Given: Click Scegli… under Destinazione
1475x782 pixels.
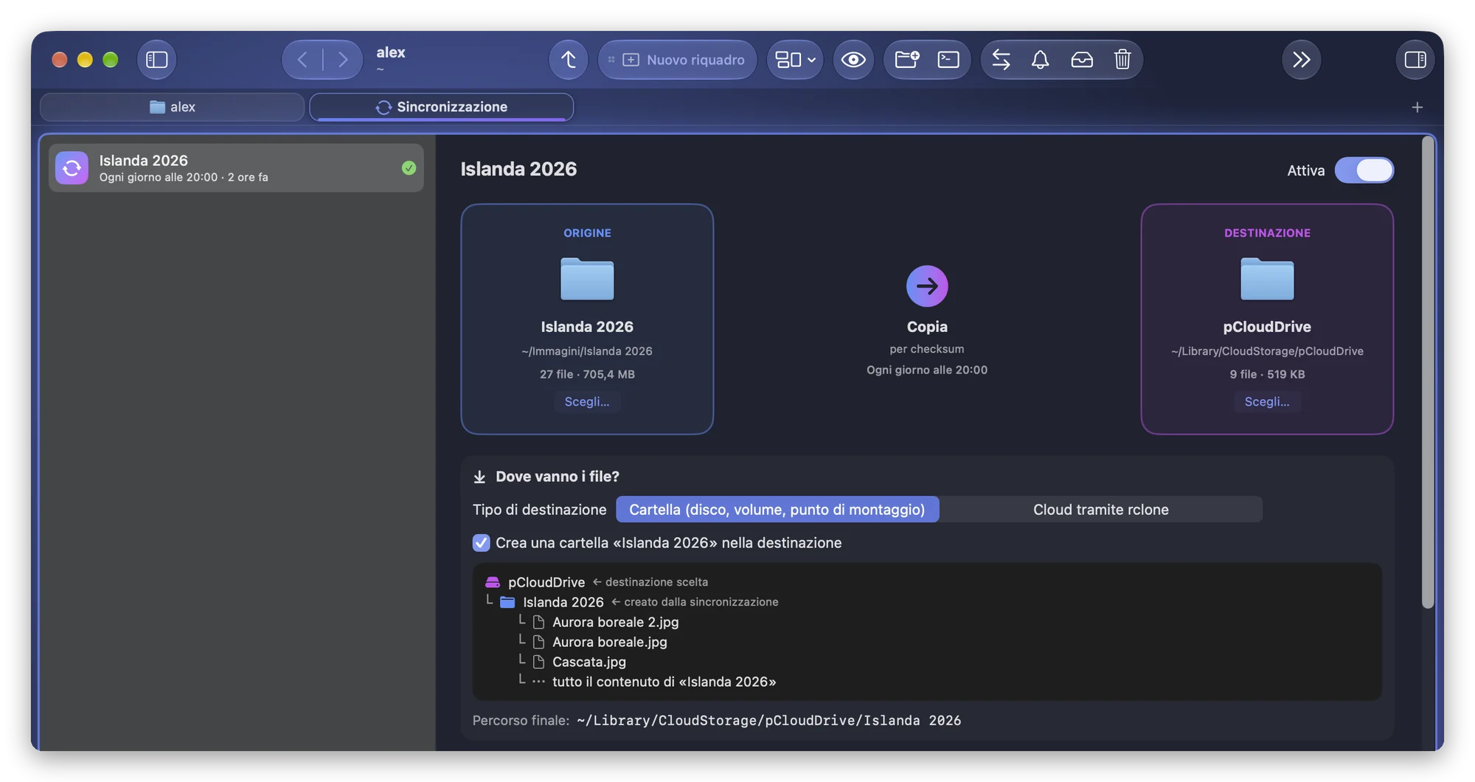Looking at the screenshot, I should [x=1267, y=402].
